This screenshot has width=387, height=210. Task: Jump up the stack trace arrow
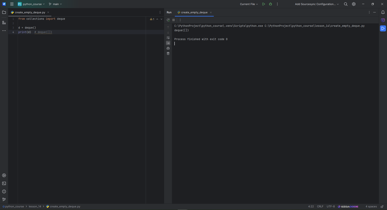point(168,27)
